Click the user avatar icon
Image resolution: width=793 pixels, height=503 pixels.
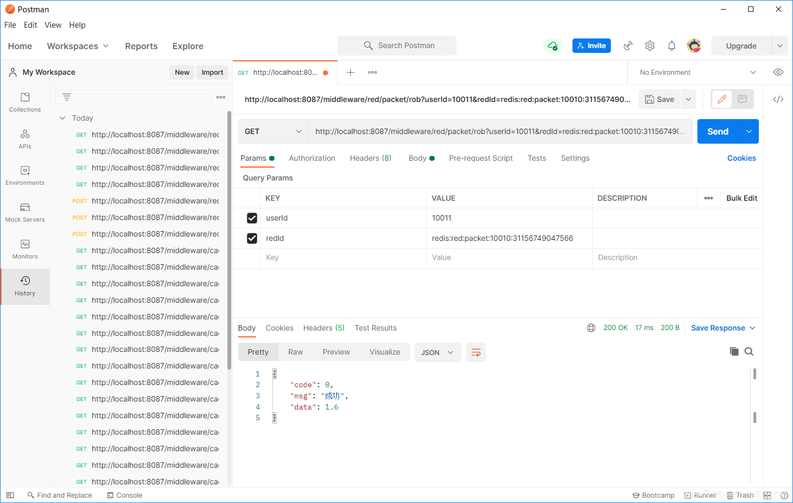[x=694, y=46]
